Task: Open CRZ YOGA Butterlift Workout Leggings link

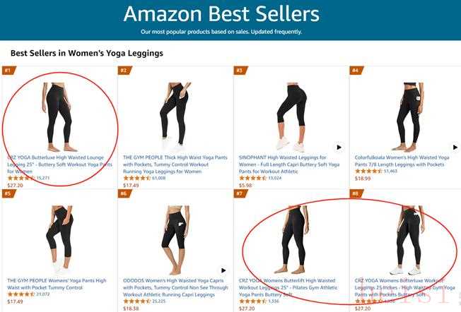Action: click(x=288, y=287)
